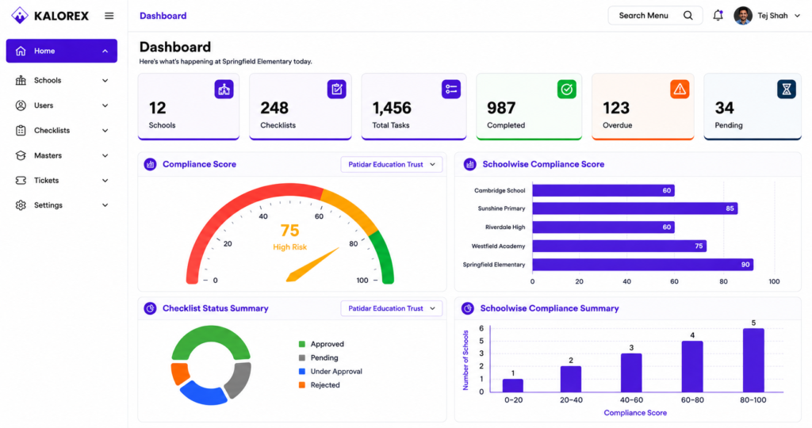Open the 248 Checklists stat card
Image resolution: width=812 pixels, height=428 pixels.
click(x=301, y=107)
